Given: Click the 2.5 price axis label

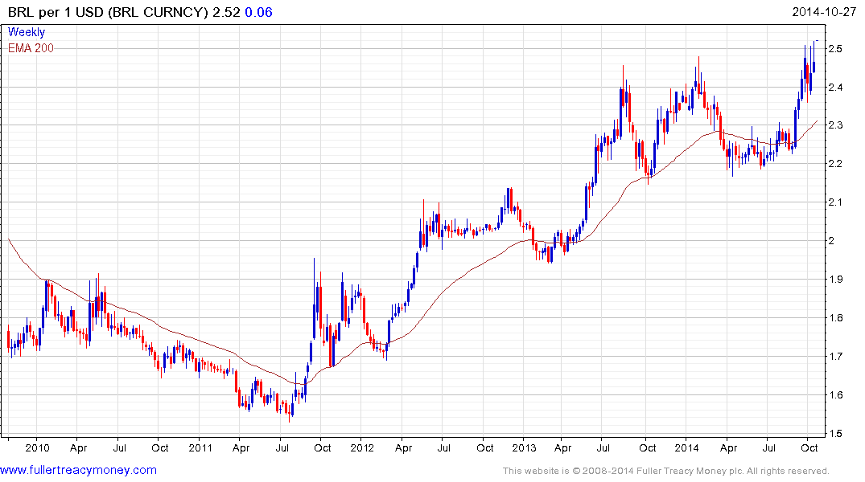Looking at the screenshot, I should 835,49.
